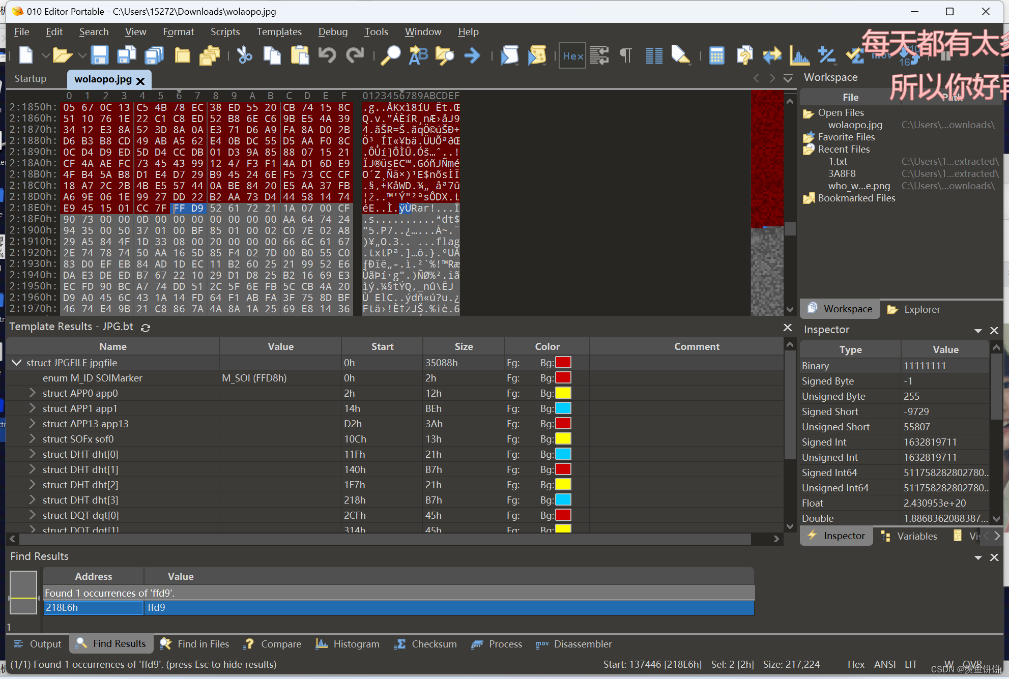Open the Histogram toolbar icon
Viewport: 1009px width, 679px height.
tap(799, 55)
